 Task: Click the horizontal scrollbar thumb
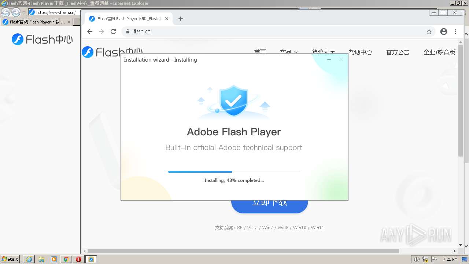tap(243, 251)
